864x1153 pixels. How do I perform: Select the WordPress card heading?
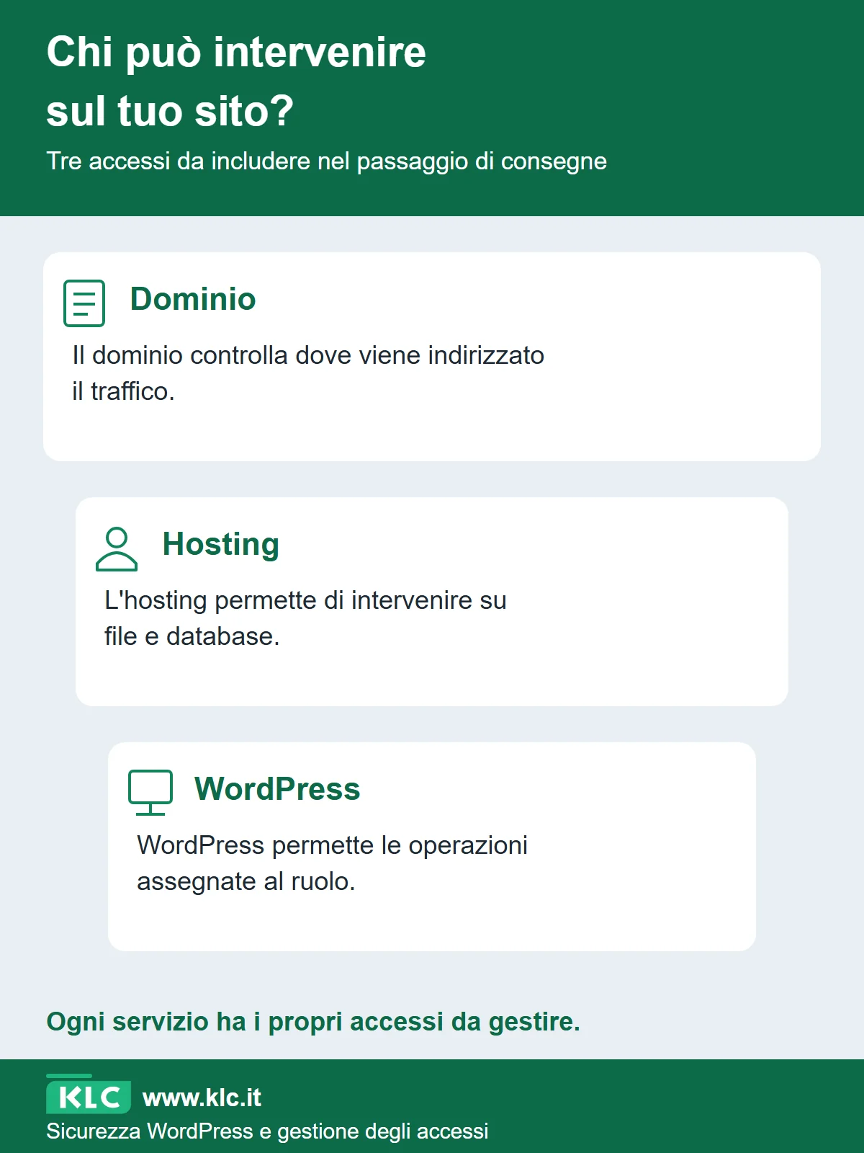tap(277, 789)
